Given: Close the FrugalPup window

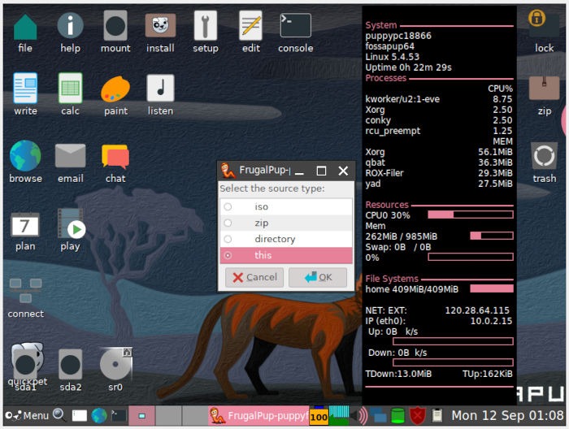Looking at the screenshot, I should pos(343,171).
